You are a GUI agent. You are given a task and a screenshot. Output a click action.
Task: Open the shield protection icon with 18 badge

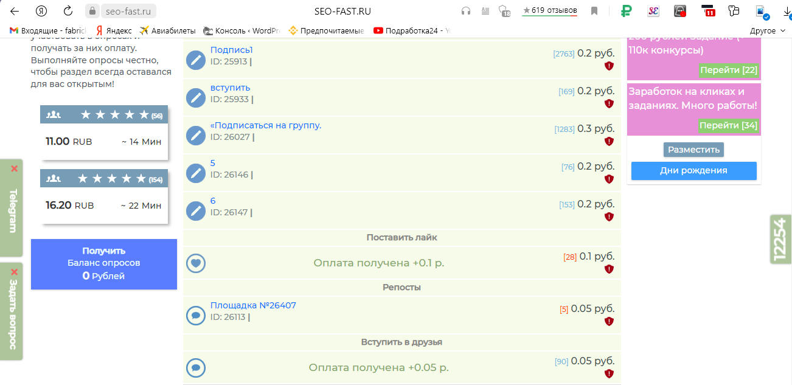click(x=504, y=11)
